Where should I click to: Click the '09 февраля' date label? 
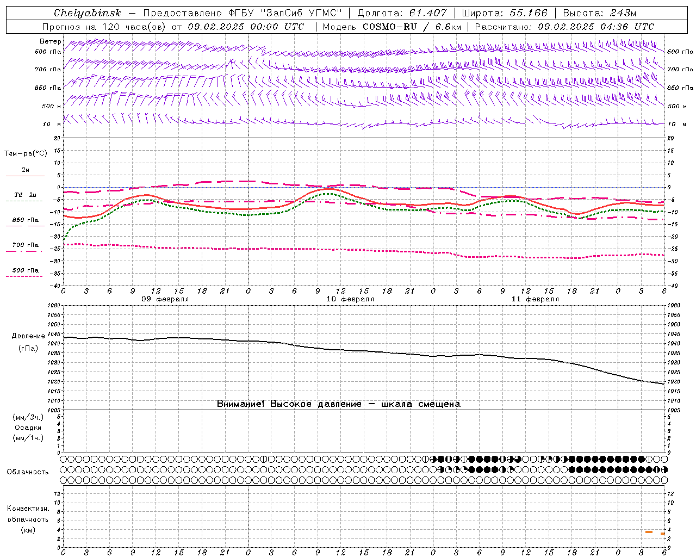tap(165, 299)
